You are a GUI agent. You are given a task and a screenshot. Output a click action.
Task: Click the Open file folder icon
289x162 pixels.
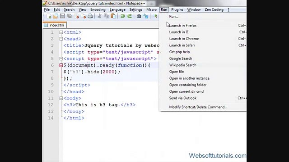coord(56,16)
